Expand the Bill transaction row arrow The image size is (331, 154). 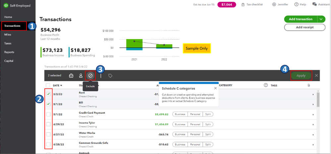313,105
